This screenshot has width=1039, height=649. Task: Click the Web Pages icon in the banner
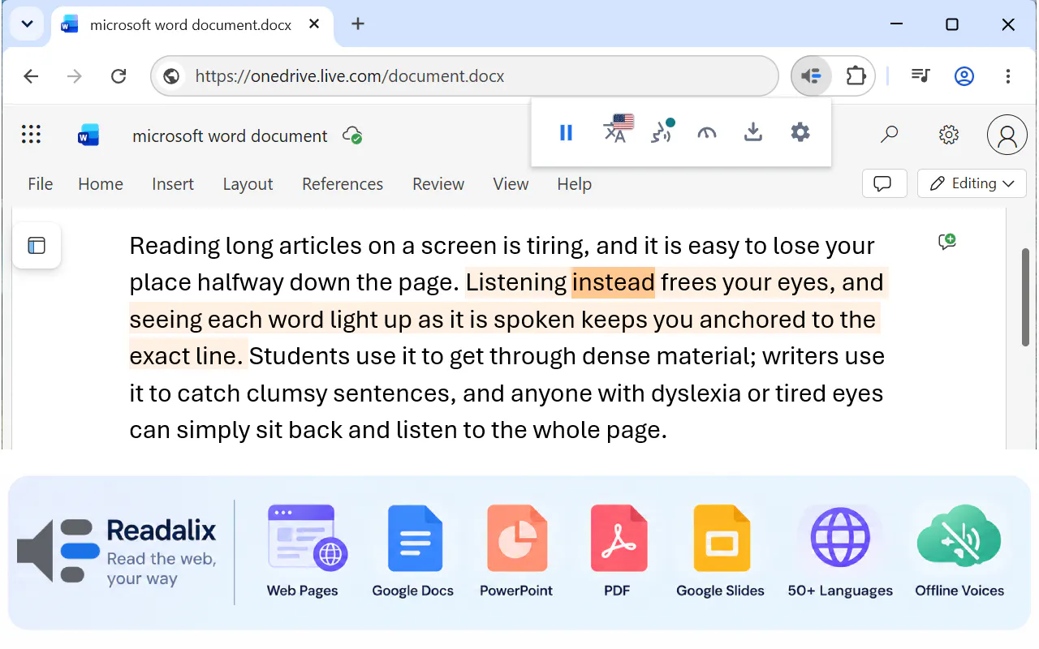click(308, 537)
